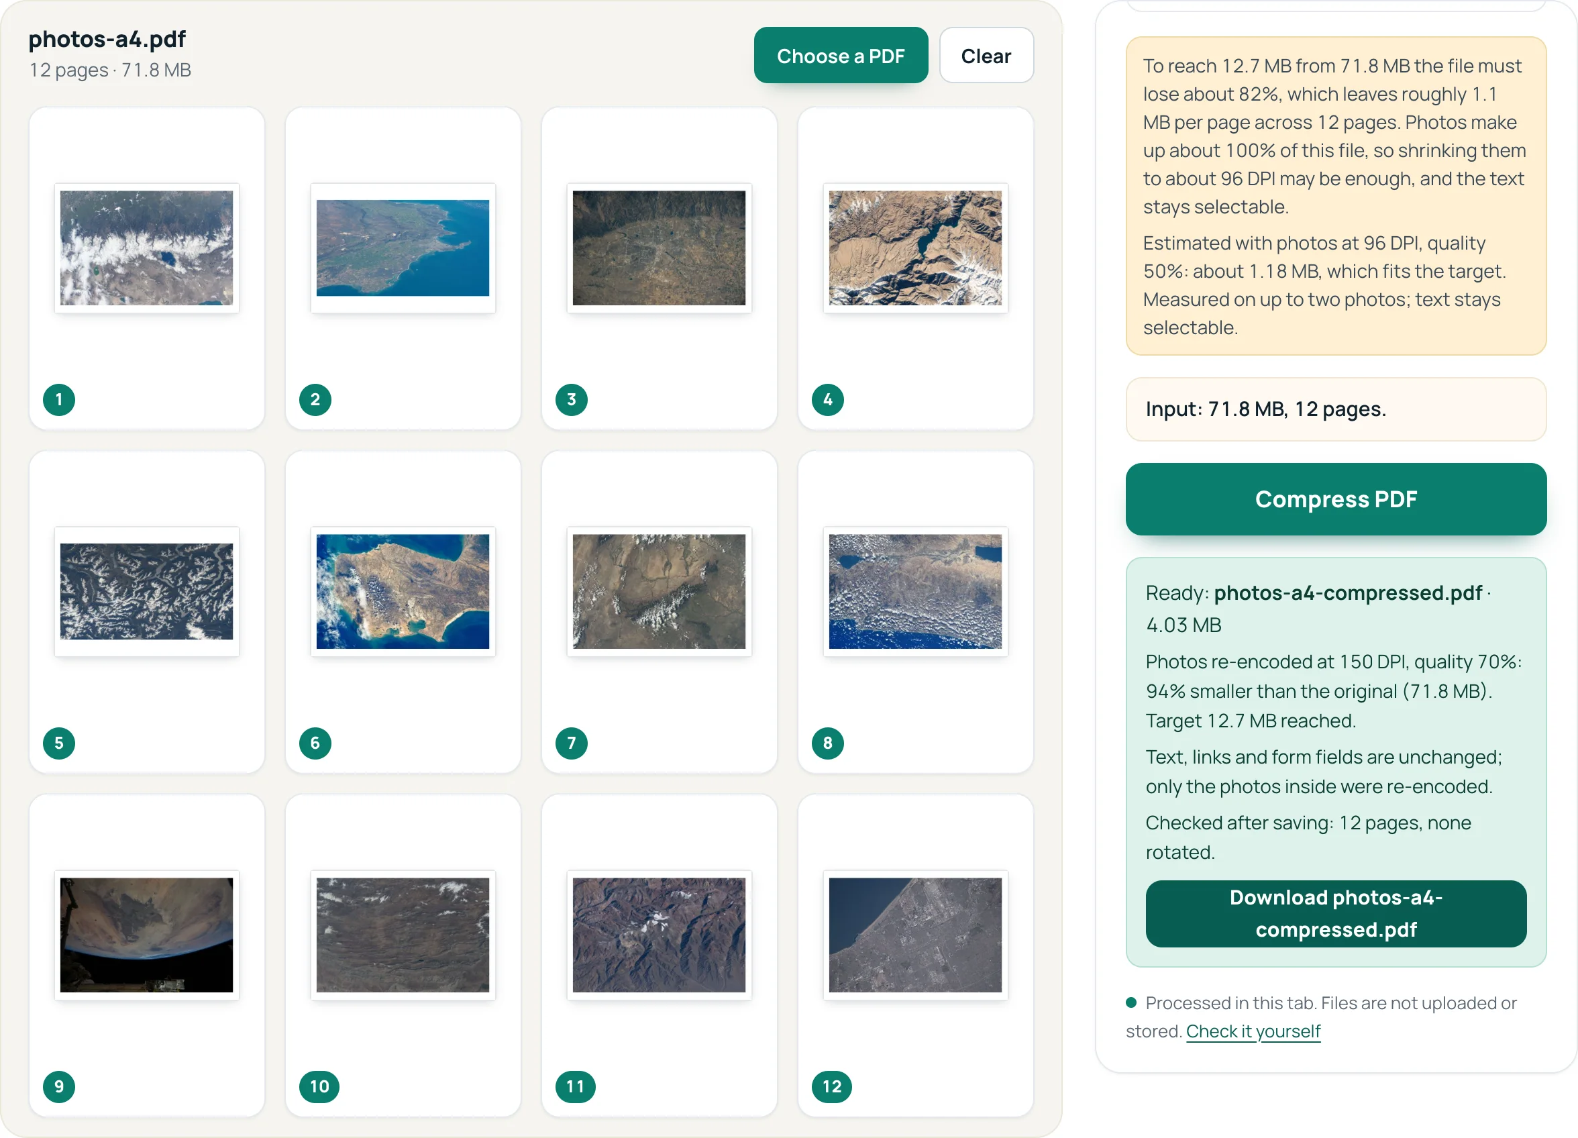Click the page number 7 badge
Viewport: 1578px width, 1138px height.
(x=571, y=743)
